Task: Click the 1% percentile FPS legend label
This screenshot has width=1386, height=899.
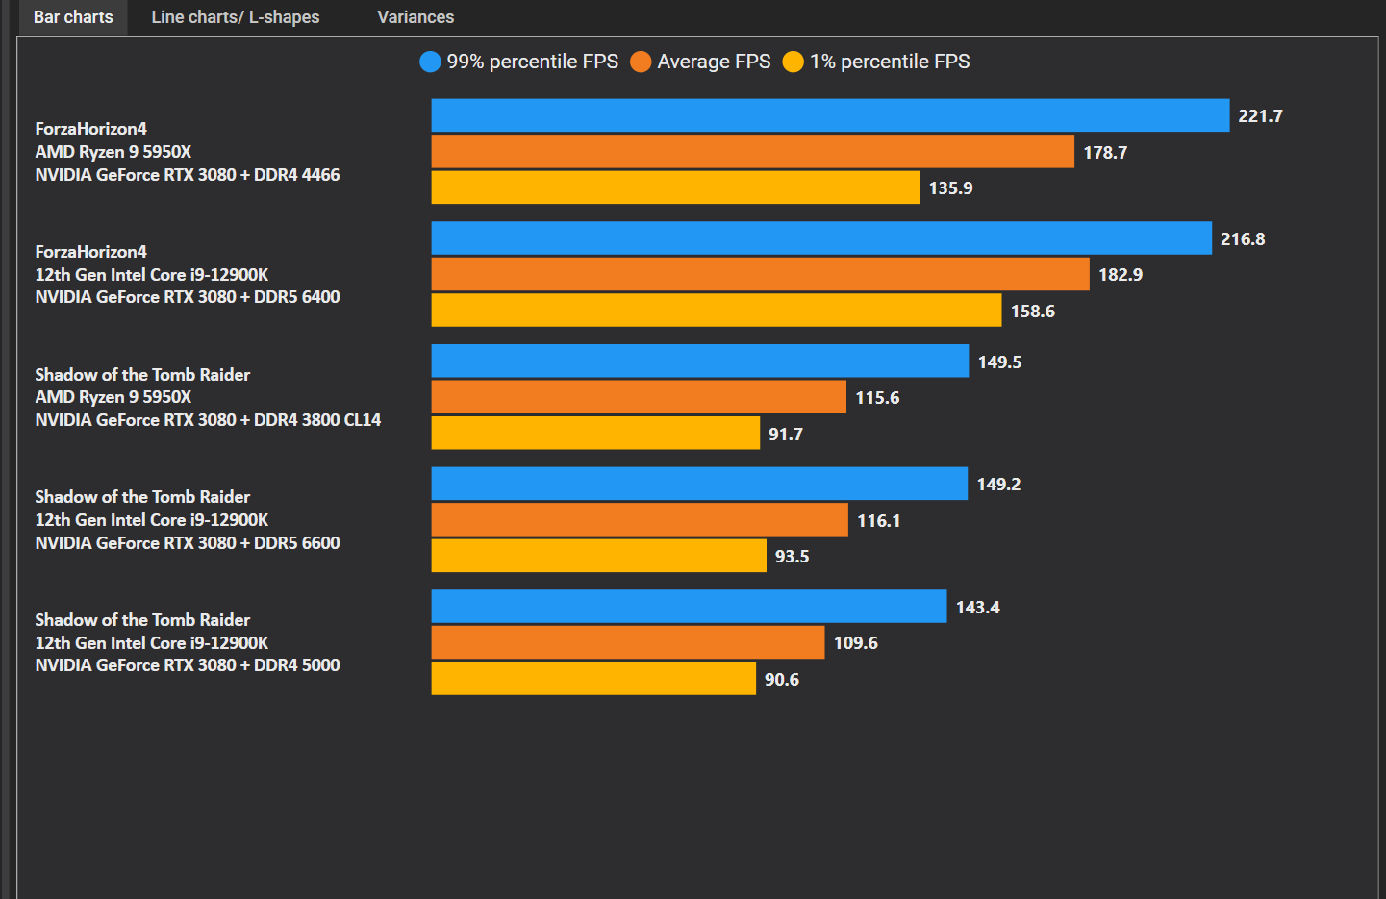Action: [x=890, y=62]
